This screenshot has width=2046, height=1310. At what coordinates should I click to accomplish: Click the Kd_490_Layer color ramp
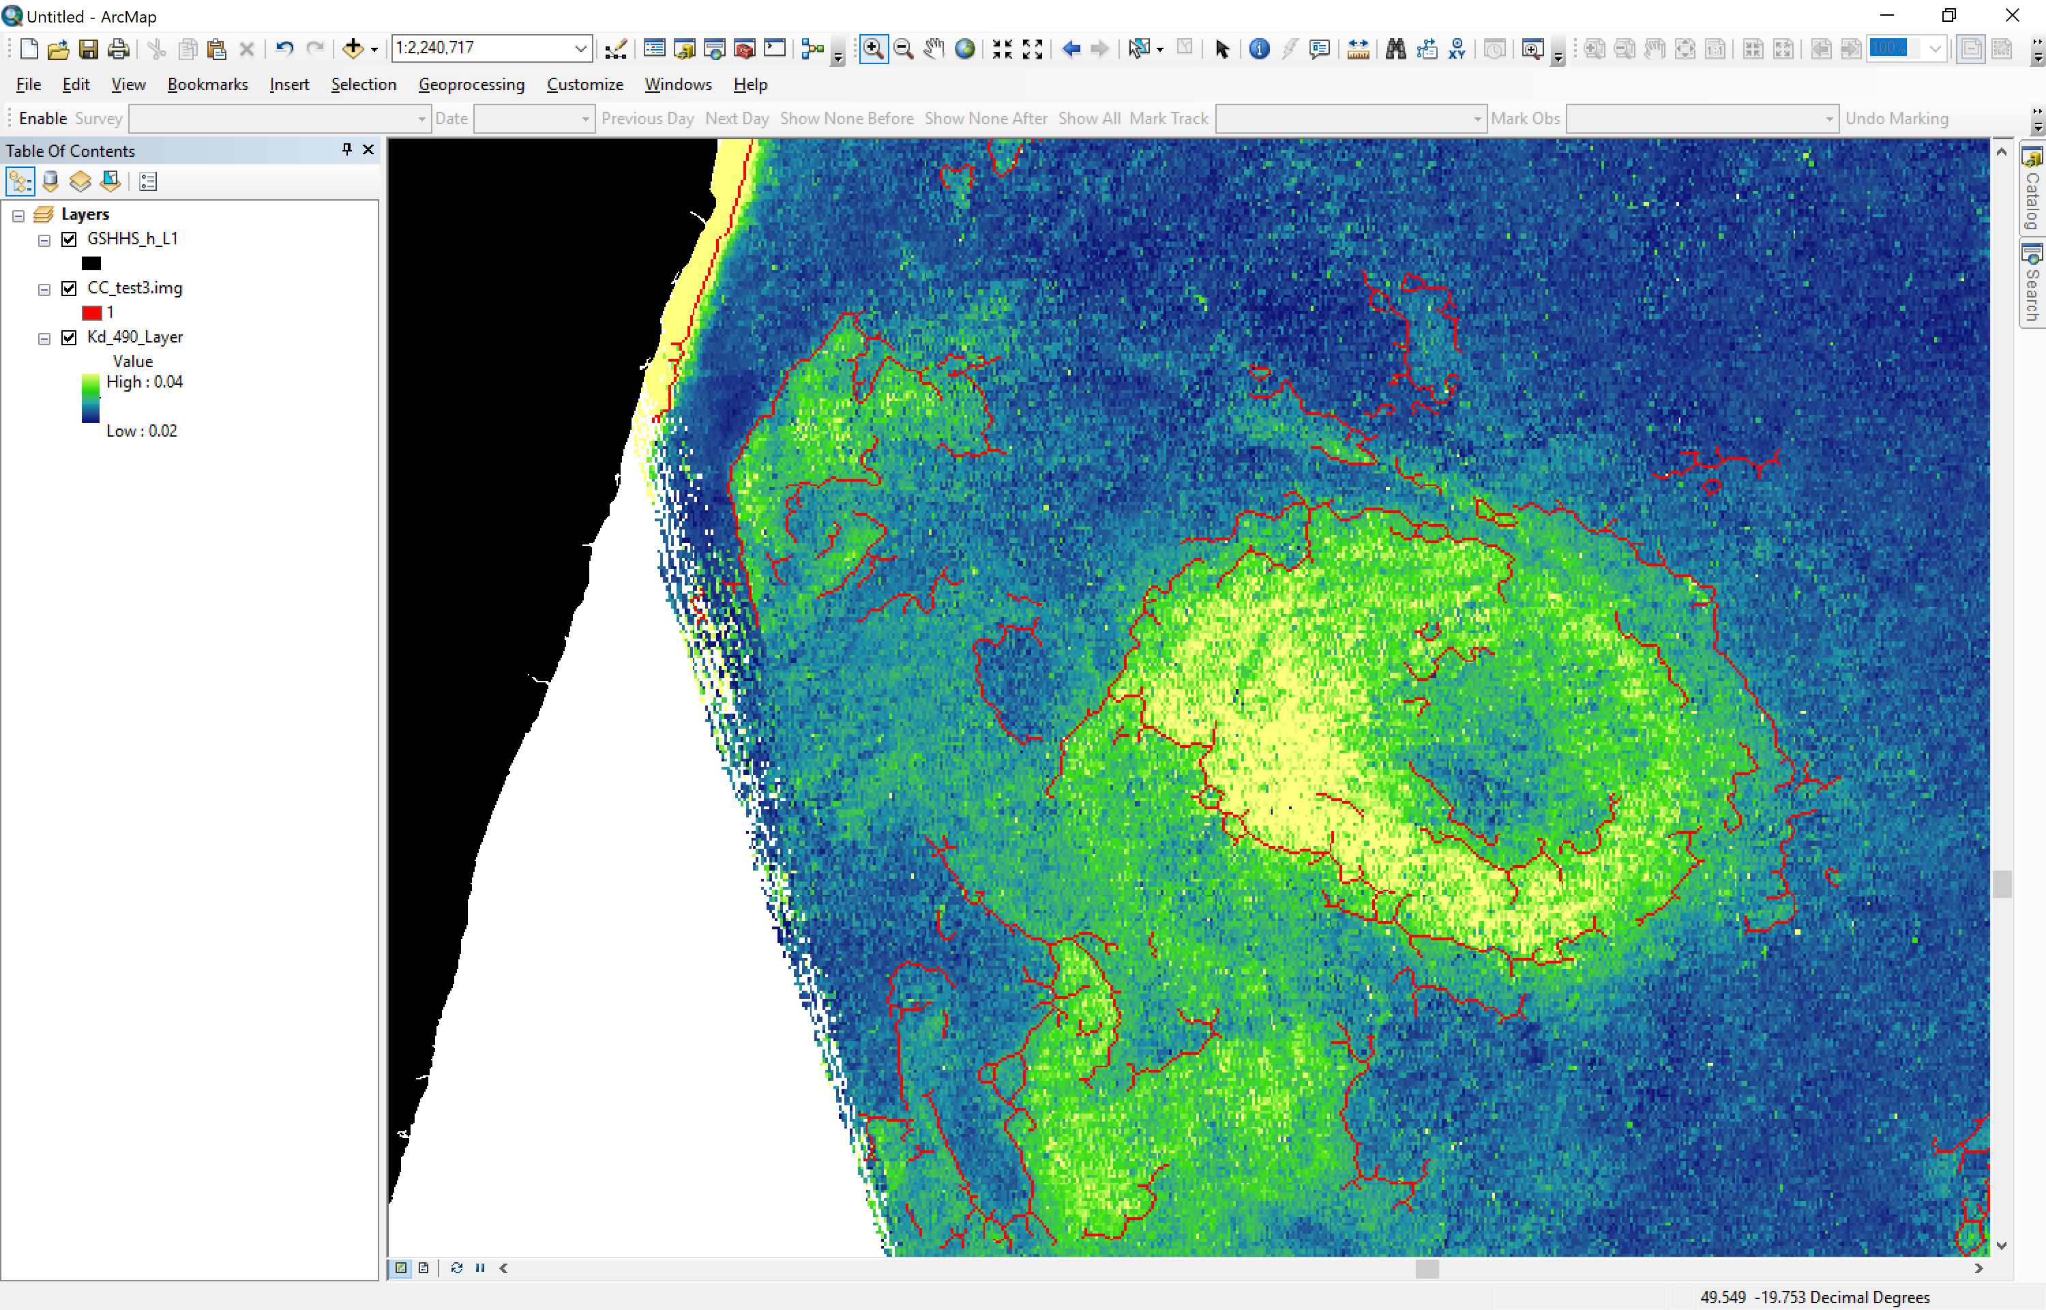[90, 398]
